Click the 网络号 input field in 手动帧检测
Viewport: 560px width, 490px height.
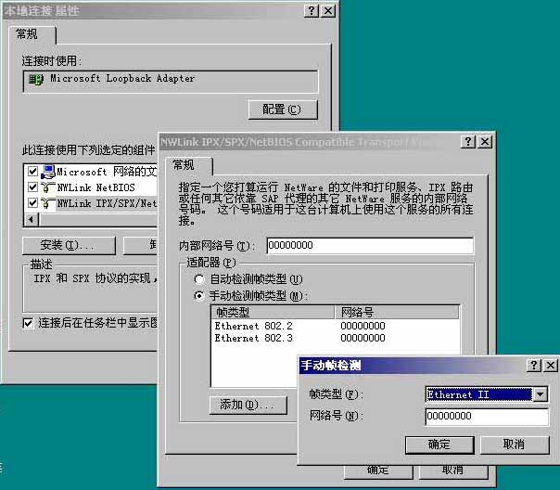[x=486, y=417]
